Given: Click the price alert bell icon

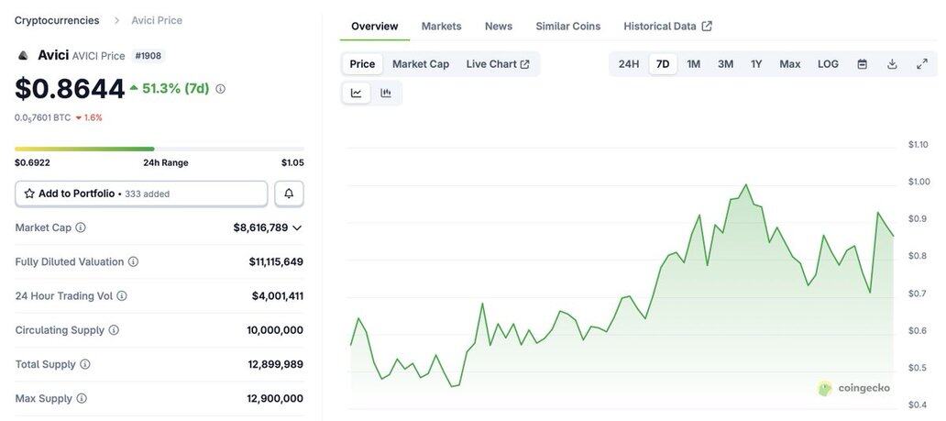Looking at the screenshot, I should (289, 194).
